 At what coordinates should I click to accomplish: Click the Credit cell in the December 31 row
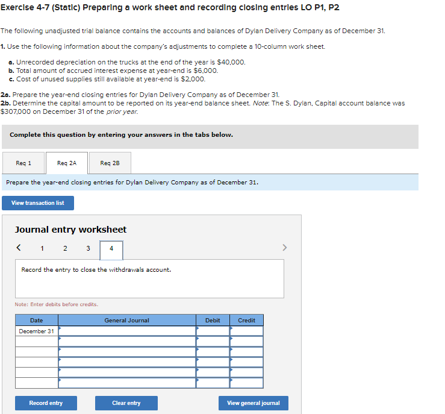point(246,331)
